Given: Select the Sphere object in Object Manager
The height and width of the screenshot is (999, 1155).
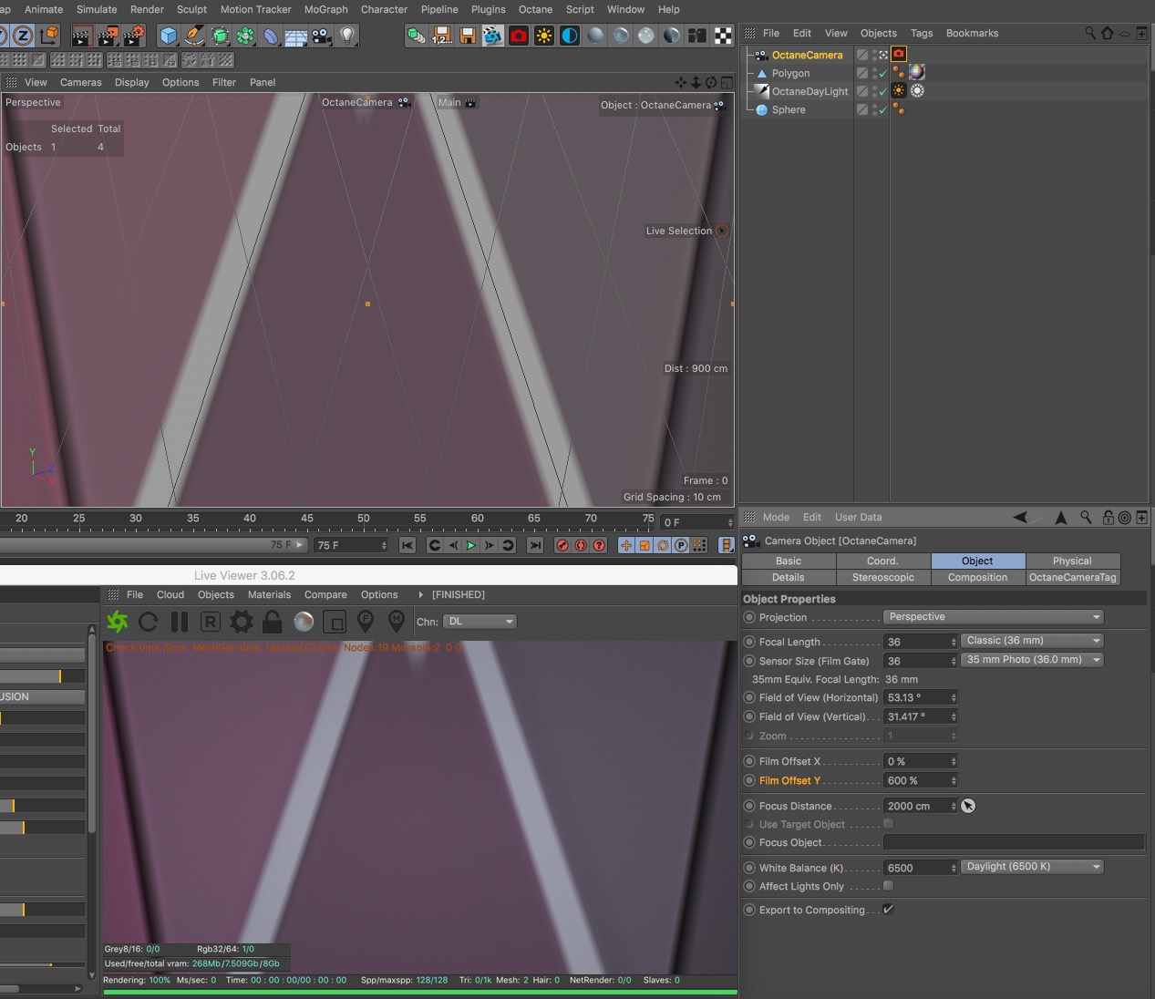Looking at the screenshot, I should [x=789, y=109].
